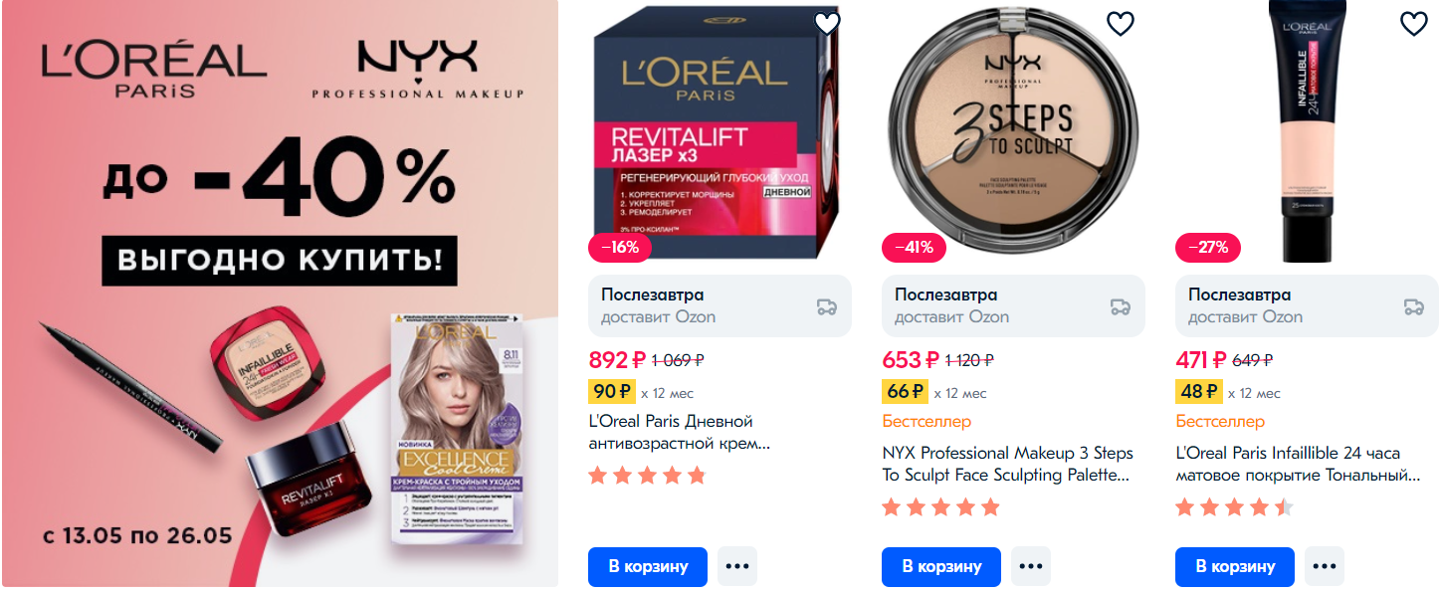Click delivery truck icon on foundation card
The width and height of the screenshot is (1441, 592).
tap(1414, 306)
